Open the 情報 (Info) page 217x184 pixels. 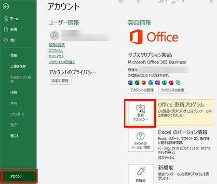(x=14, y=55)
